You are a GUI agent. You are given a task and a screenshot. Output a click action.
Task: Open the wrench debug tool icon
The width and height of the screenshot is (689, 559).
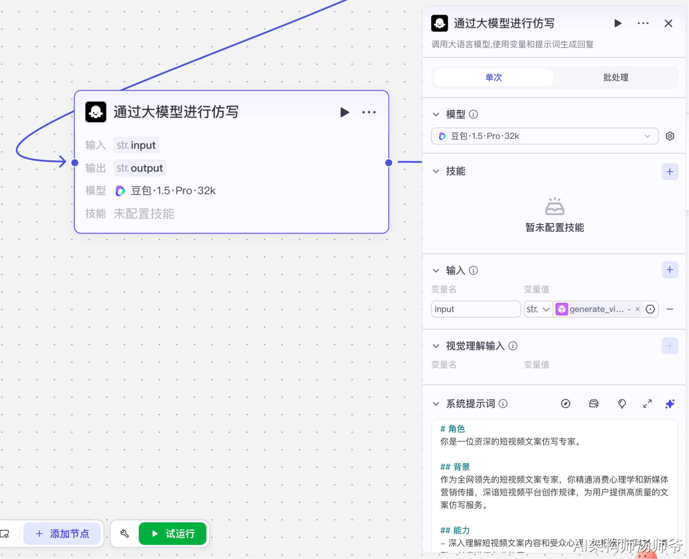click(124, 533)
